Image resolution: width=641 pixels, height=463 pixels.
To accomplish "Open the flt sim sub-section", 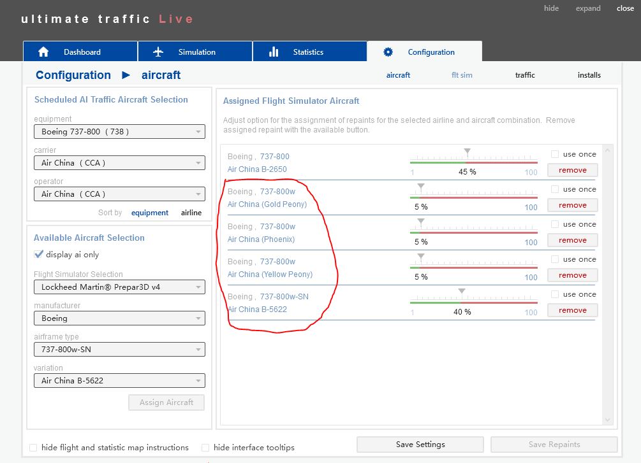I will click(462, 75).
